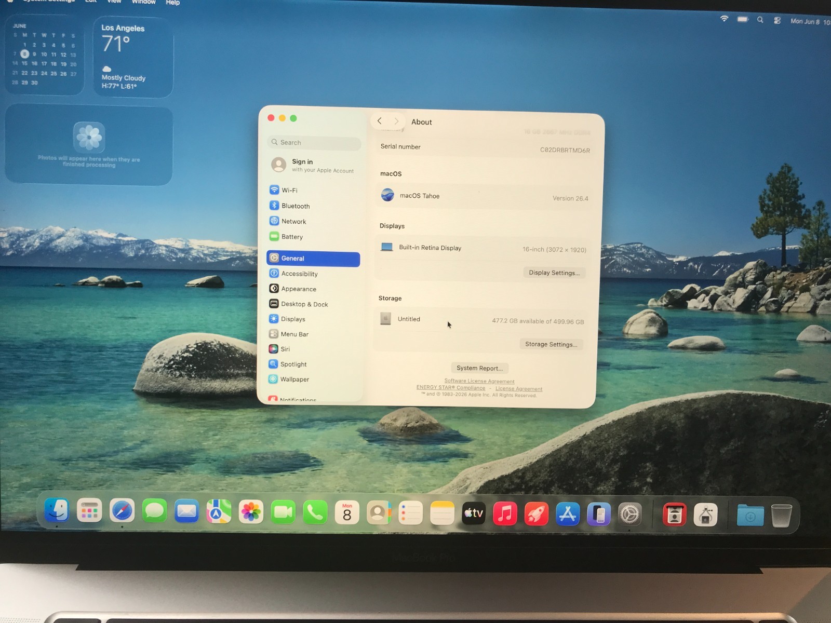Launch Maps from the Dock

tap(219, 512)
